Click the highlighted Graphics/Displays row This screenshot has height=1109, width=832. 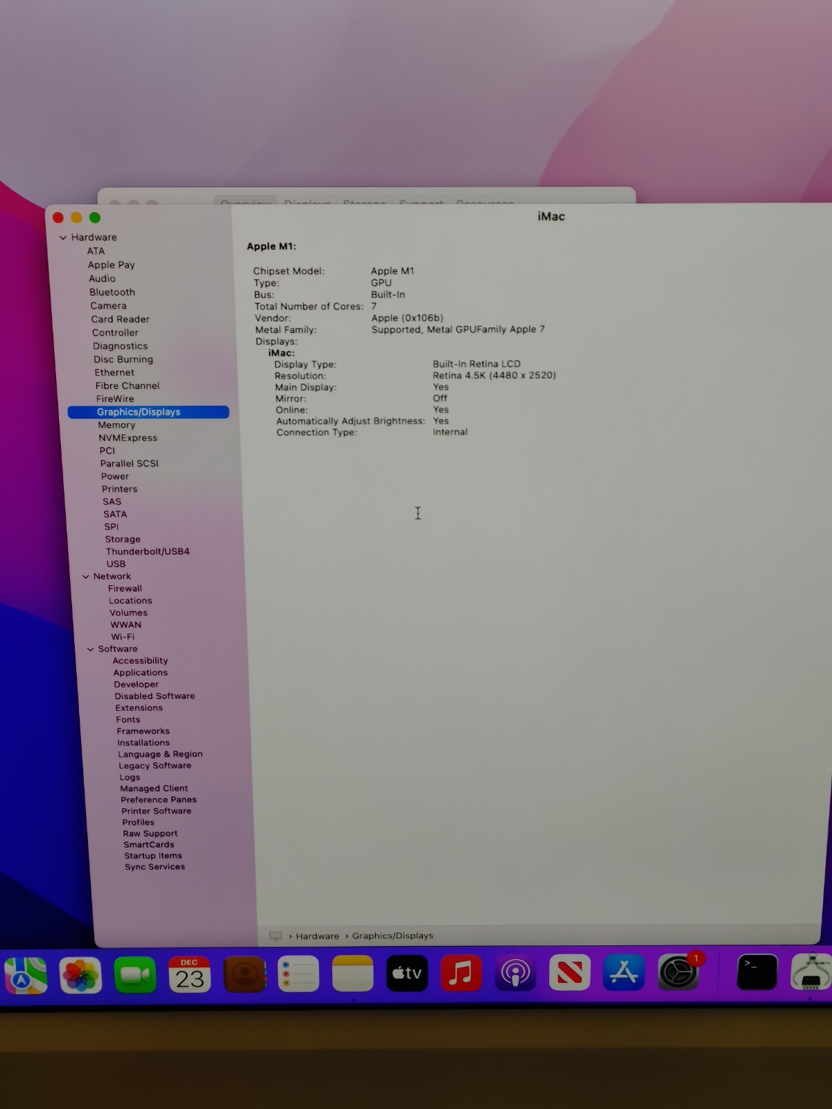[148, 412]
